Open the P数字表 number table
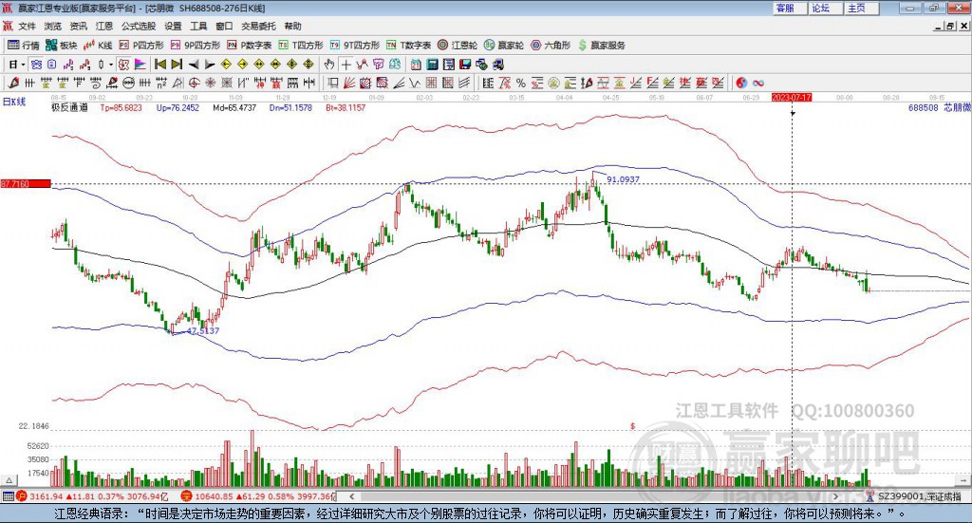The height and width of the screenshot is (523, 972). tap(250, 46)
